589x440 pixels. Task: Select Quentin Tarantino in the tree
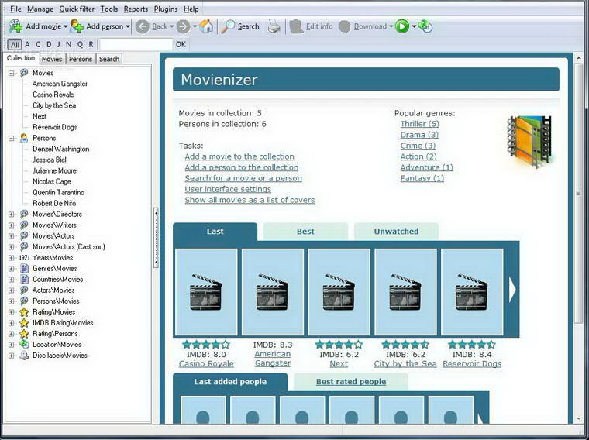[59, 192]
